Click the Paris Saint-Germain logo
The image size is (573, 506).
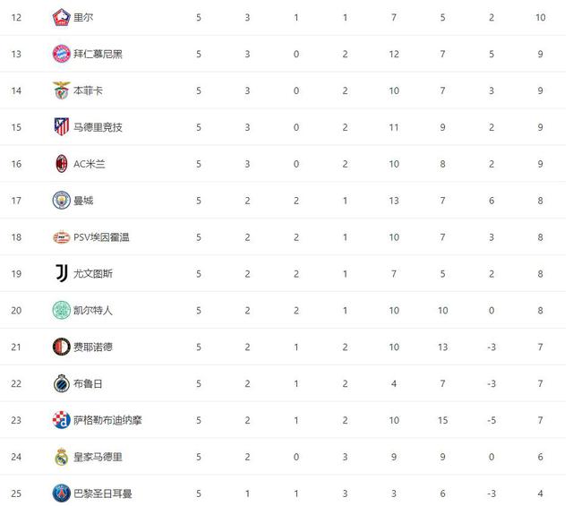tap(61, 493)
